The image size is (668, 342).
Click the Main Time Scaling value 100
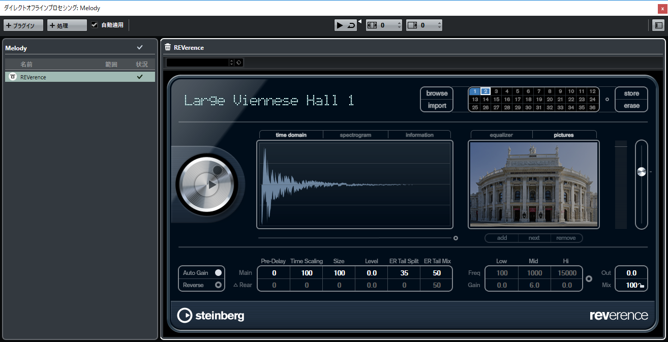[x=307, y=273]
